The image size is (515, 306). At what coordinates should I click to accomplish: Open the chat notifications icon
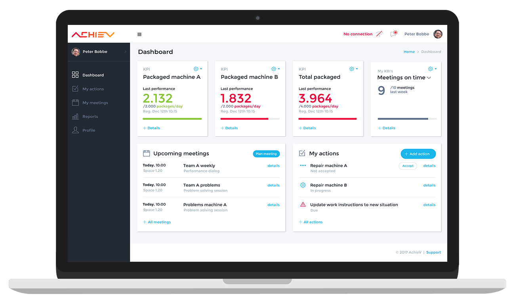[x=393, y=34]
